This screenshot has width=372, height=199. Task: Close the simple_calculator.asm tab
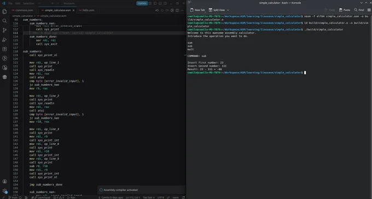(73, 10)
